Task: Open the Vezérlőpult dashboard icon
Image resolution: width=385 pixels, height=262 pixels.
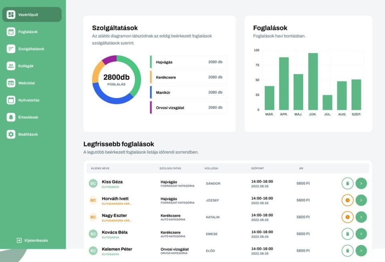Action: [x=11, y=14]
